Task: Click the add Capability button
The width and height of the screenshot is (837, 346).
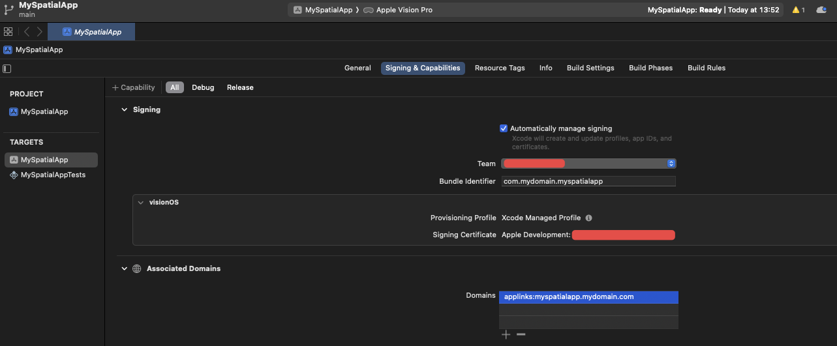Action: pos(133,87)
